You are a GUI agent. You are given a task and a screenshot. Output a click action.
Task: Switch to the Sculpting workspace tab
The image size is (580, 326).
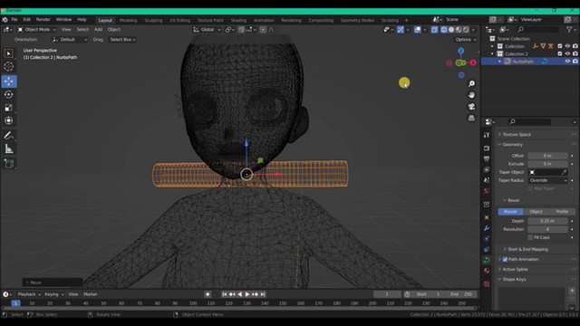[x=153, y=20]
